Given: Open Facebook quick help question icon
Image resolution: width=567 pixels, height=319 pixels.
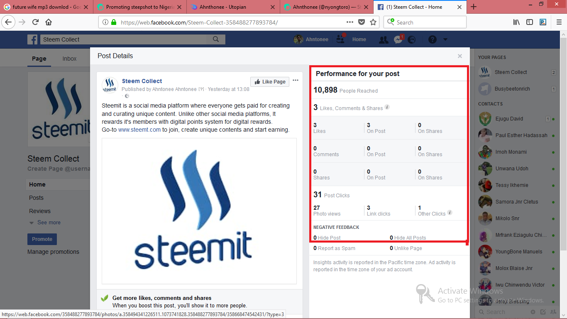Looking at the screenshot, I should 433,39.
